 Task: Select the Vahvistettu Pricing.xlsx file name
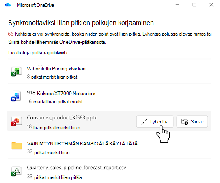pyautogui.click(x=56, y=69)
